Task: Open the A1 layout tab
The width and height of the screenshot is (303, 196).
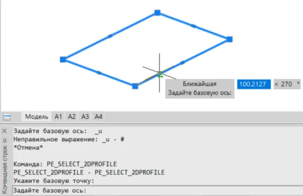Action: pos(58,117)
